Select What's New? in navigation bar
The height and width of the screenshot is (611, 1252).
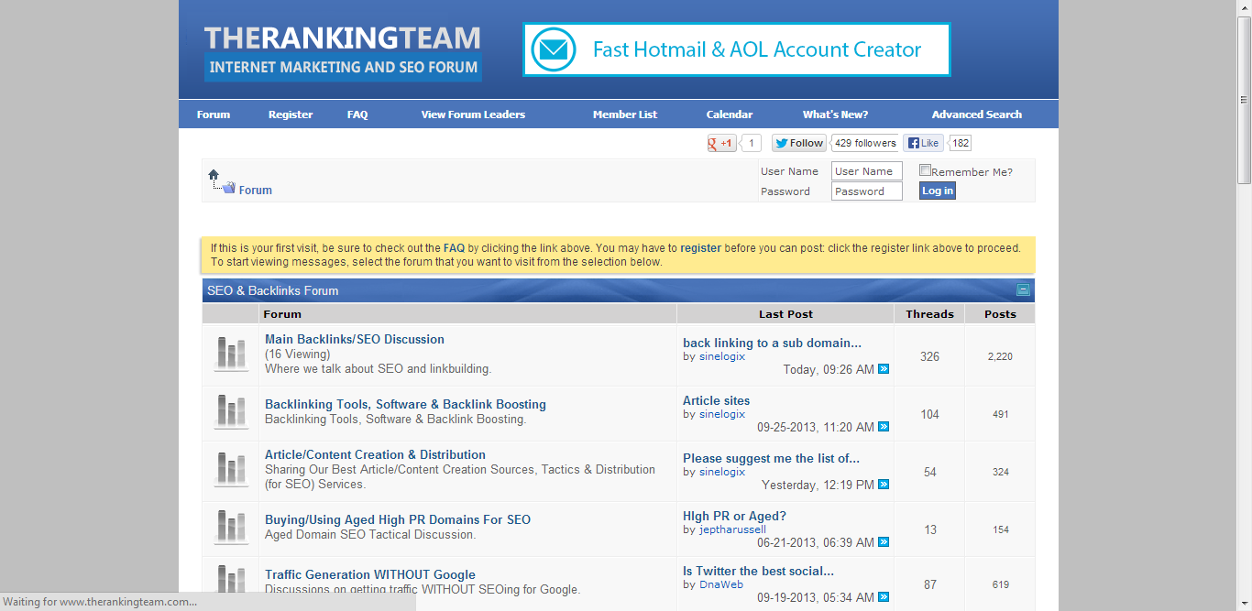[x=835, y=115]
